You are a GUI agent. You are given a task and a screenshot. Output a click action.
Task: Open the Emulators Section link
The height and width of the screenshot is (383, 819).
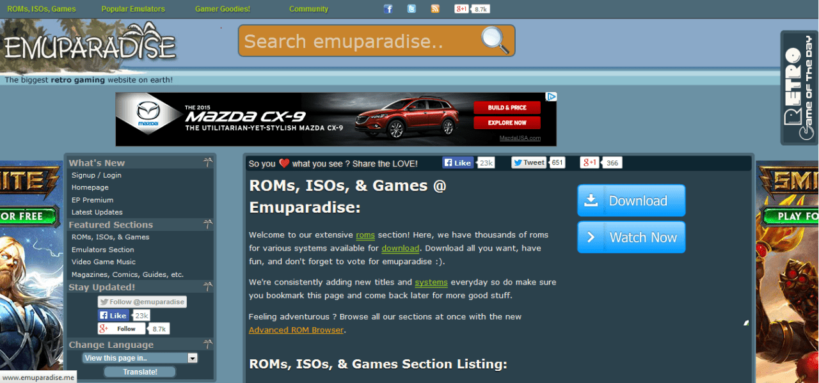tap(103, 249)
